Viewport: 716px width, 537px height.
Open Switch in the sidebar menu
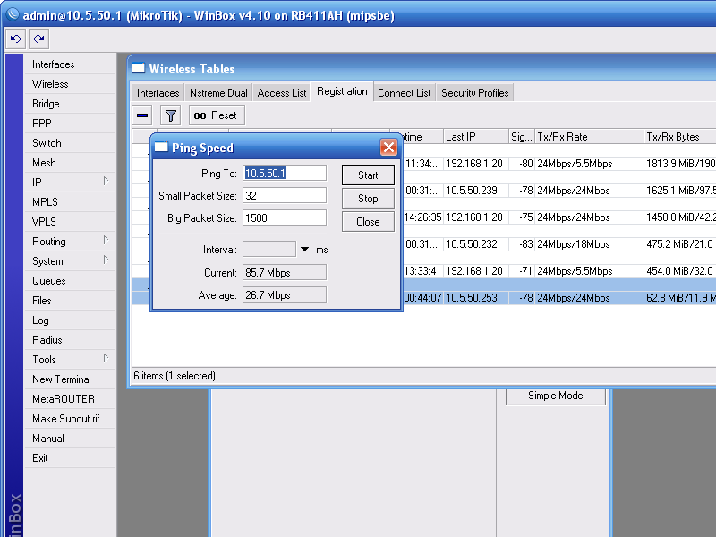[x=70, y=143]
